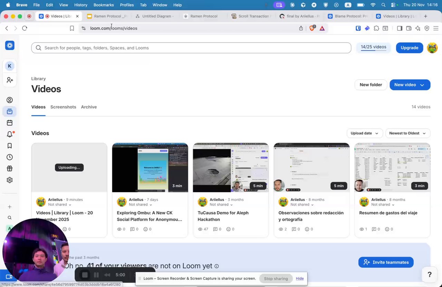Screen dimensions: 442x287
Task: Open the History menu in menu bar
Action: pos(81,5)
